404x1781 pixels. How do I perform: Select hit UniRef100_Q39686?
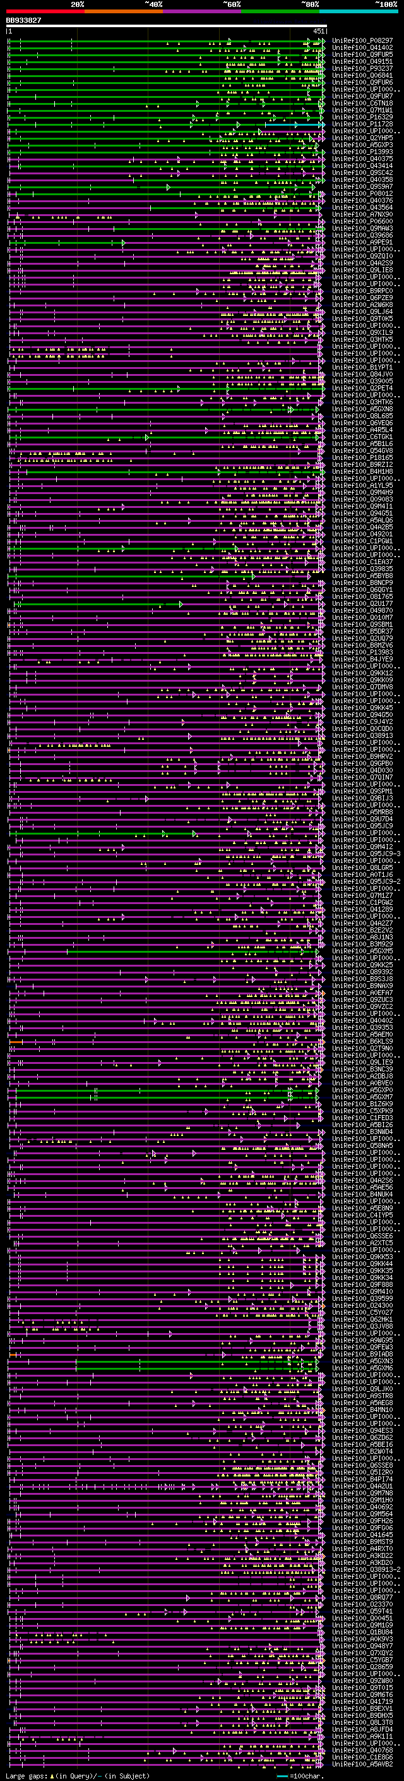pyautogui.click(x=362, y=235)
